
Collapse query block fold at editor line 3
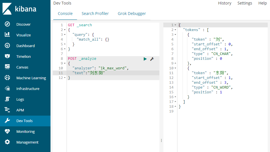[65, 35]
